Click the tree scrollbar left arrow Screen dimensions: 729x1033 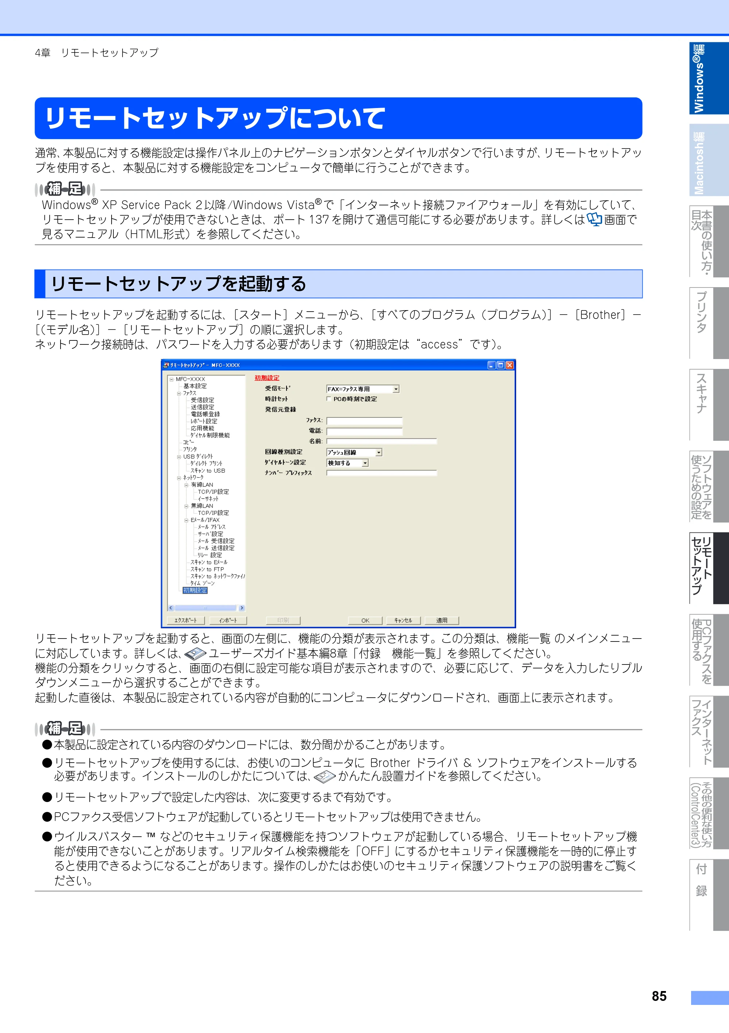171,608
